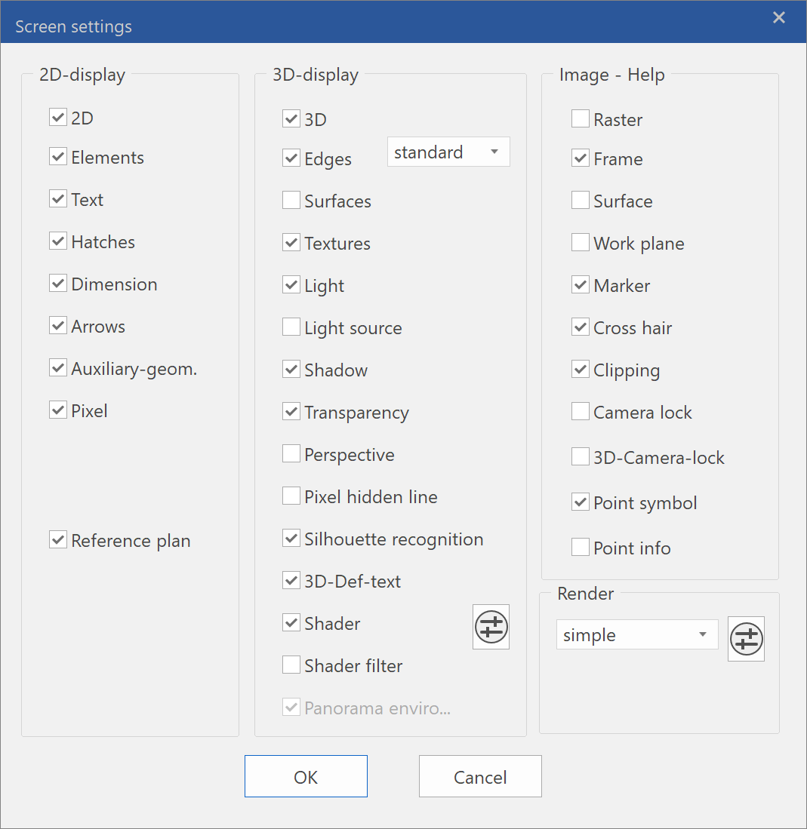Viewport: 807px width, 829px height.
Task: Uncheck the Frame option
Action: click(581, 158)
